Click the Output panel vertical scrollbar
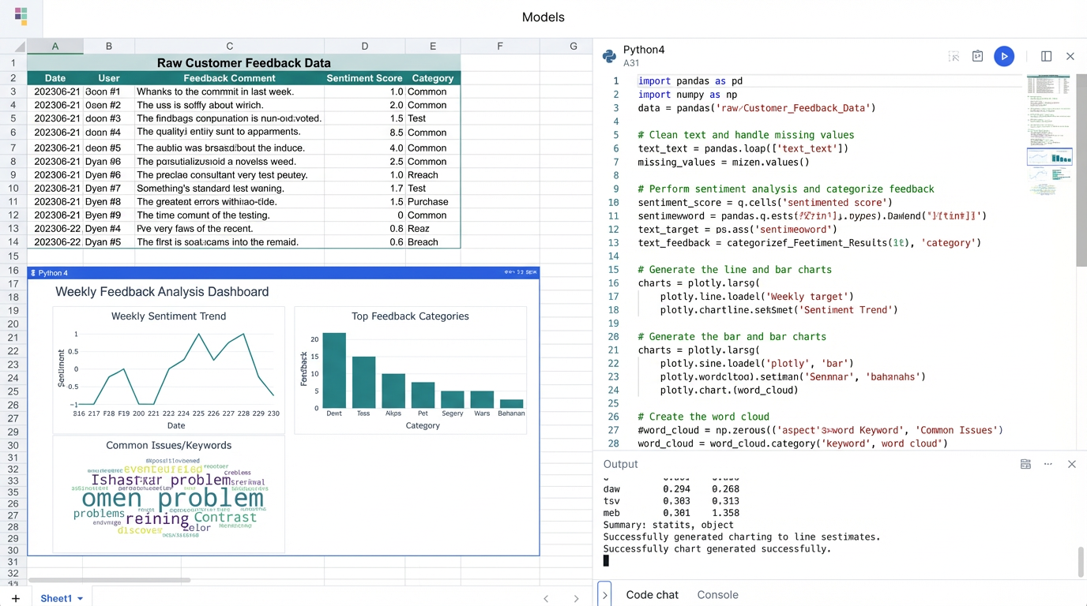This screenshot has height=606, width=1087. (x=1081, y=562)
